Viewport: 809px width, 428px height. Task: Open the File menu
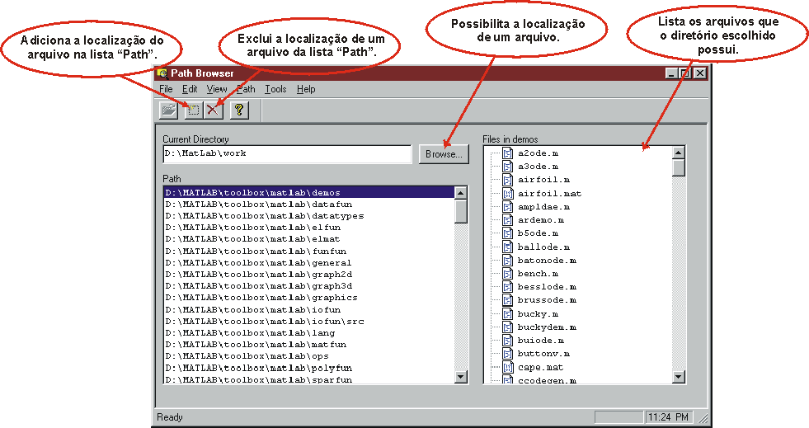166,89
